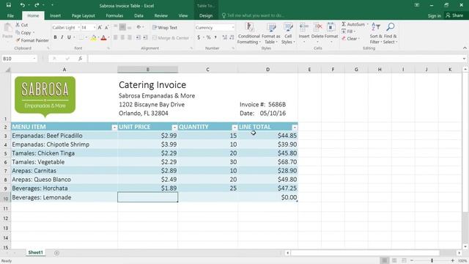This screenshot has height=264, width=469.
Task: Open the MENU ITEM filter dropdown
Action: point(114,128)
